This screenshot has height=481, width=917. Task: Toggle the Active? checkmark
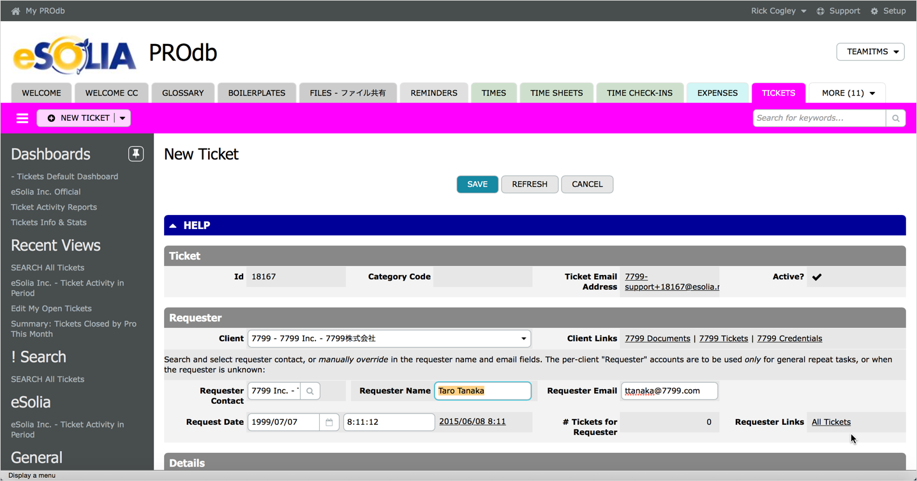(x=817, y=277)
